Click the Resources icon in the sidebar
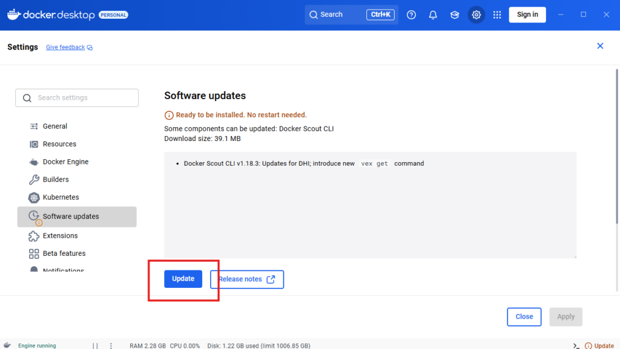620x349 pixels. 34,144
